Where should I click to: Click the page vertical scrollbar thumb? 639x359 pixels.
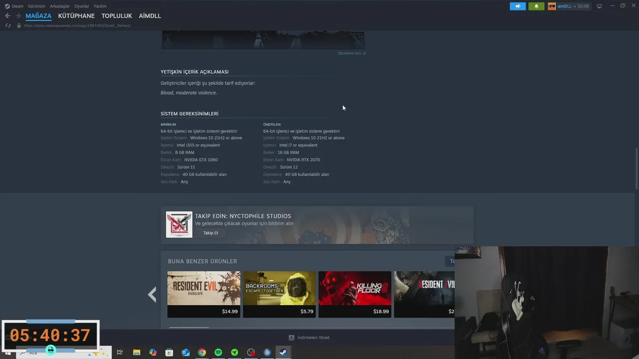pyautogui.click(x=637, y=169)
